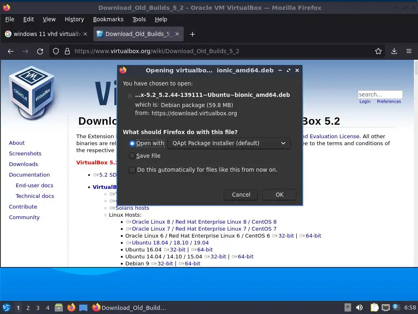Open the Edit menu
This screenshot has width=418, height=314.
[28, 19]
